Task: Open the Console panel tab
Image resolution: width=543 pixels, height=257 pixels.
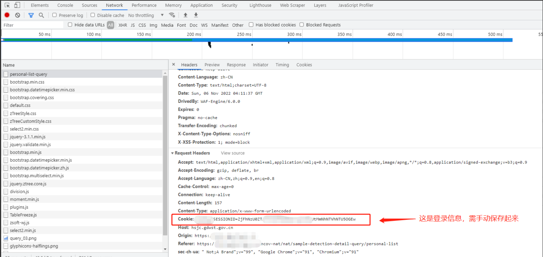Action: point(65,5)
